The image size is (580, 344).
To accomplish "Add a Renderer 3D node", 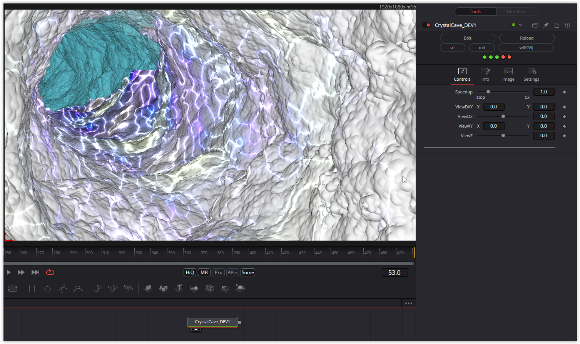I will 240,288.
